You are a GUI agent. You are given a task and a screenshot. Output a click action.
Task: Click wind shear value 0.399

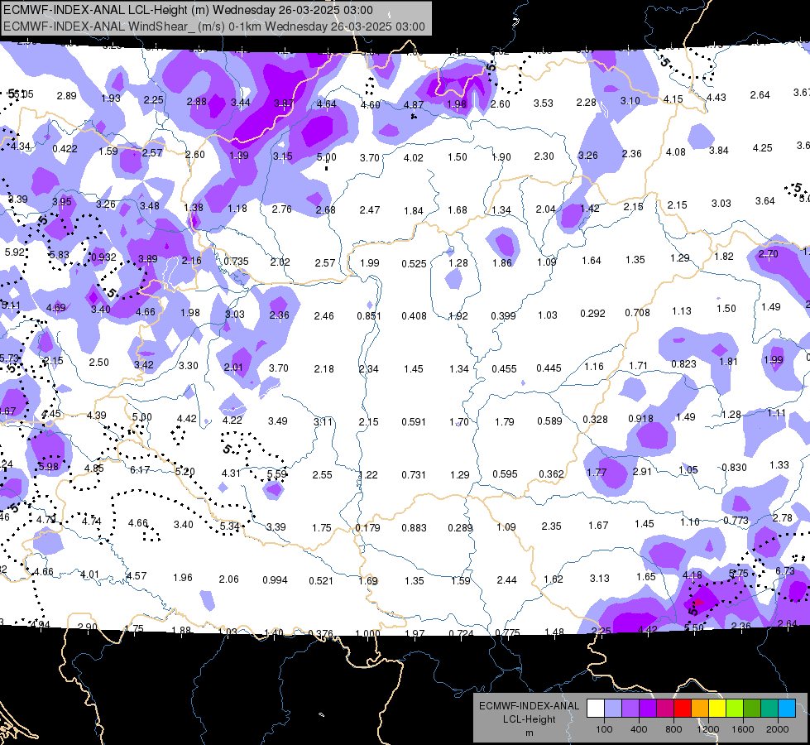pyautogui.click(x=504, y=316)
